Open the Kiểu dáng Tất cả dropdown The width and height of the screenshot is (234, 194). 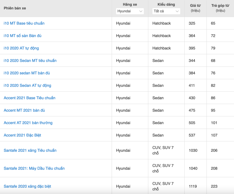click(166, 11)
